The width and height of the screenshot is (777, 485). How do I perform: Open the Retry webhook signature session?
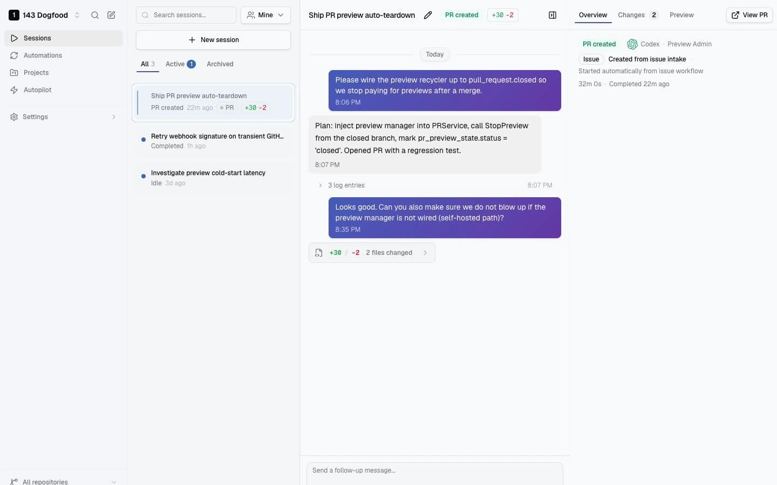213,141
